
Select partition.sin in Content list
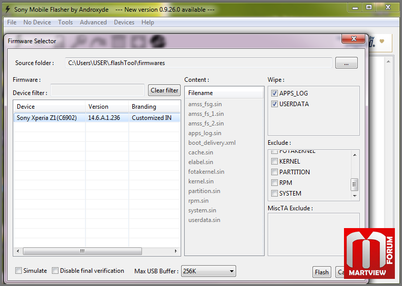click(x=204, y=191)
